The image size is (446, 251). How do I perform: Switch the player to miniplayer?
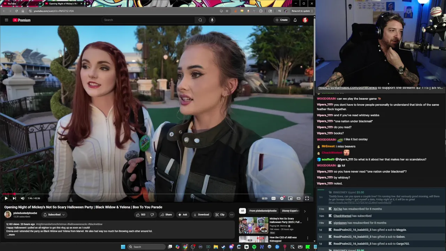click(x=290, y=198)
